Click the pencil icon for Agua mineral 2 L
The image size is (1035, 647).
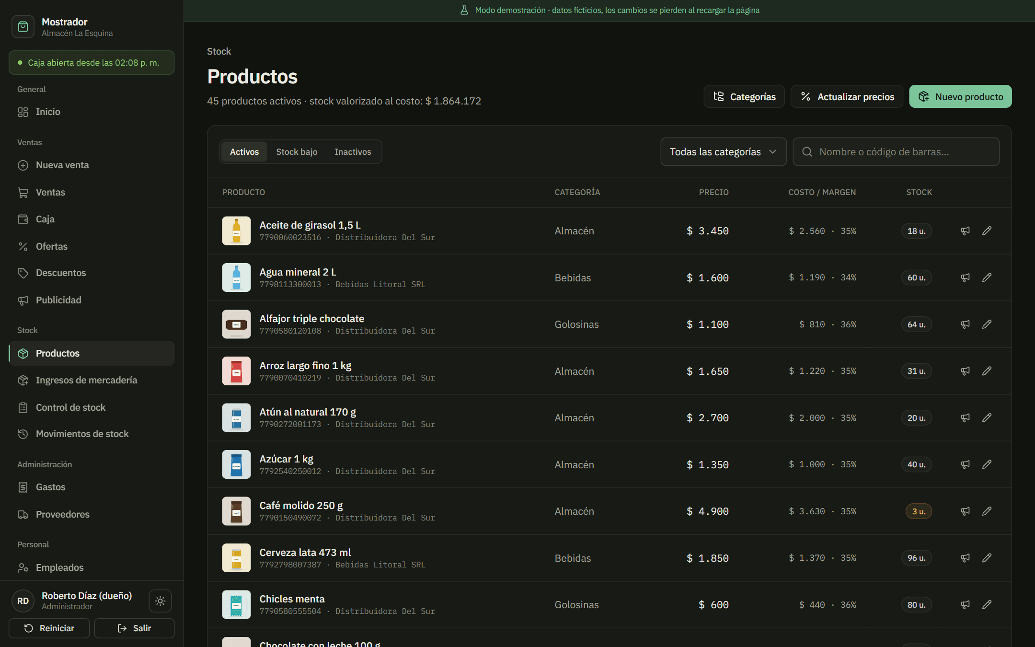(987, 277)
